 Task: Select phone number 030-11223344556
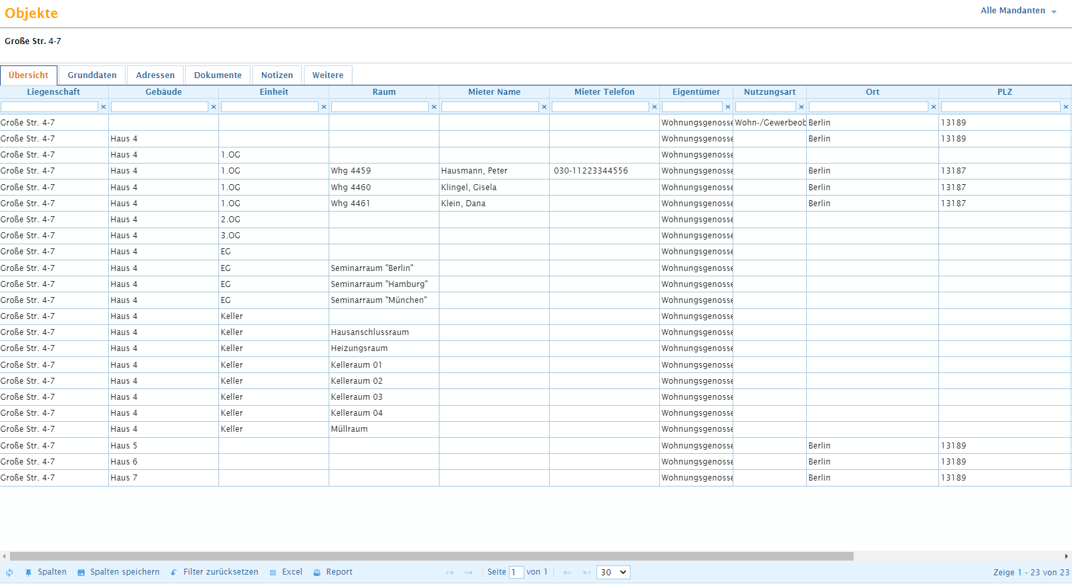coord(604,171)
